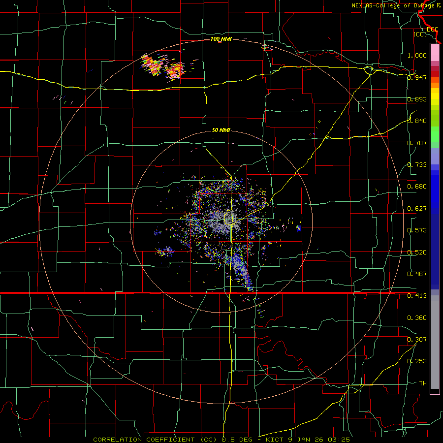Click the 50 NMI range ring label
443x443 pixels.
coord(221,130)
